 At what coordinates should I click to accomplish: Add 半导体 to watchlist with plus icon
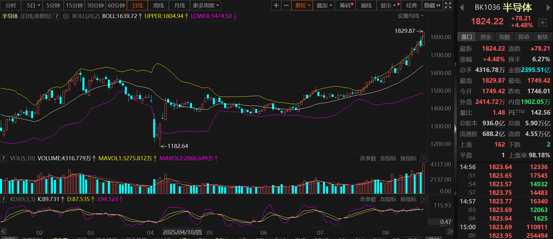click(x=542, y=23)
